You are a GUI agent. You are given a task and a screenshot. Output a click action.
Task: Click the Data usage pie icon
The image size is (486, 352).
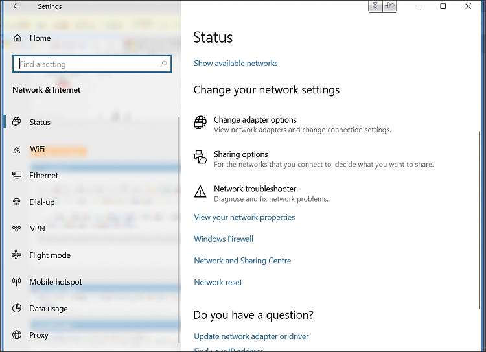[17, 309]
